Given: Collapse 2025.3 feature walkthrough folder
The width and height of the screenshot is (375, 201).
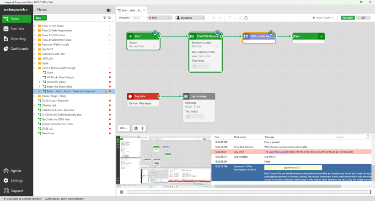Looking at the screenshot, I should click(35, 68).
